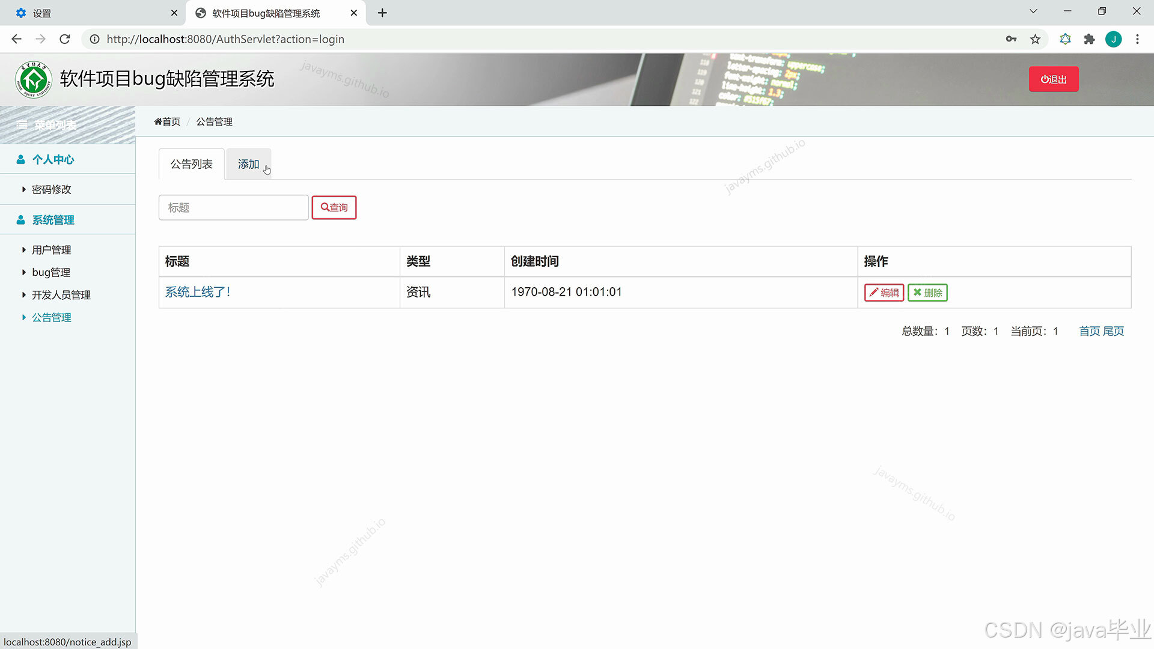Viewport: 1154px width, 649px height.
Task: Open Chrome three-dot menu
Action: [x=1137, y=39]
